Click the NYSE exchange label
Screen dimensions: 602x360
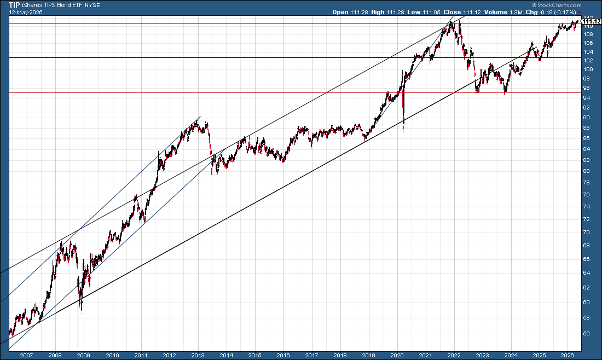click(x=92, y=6)
